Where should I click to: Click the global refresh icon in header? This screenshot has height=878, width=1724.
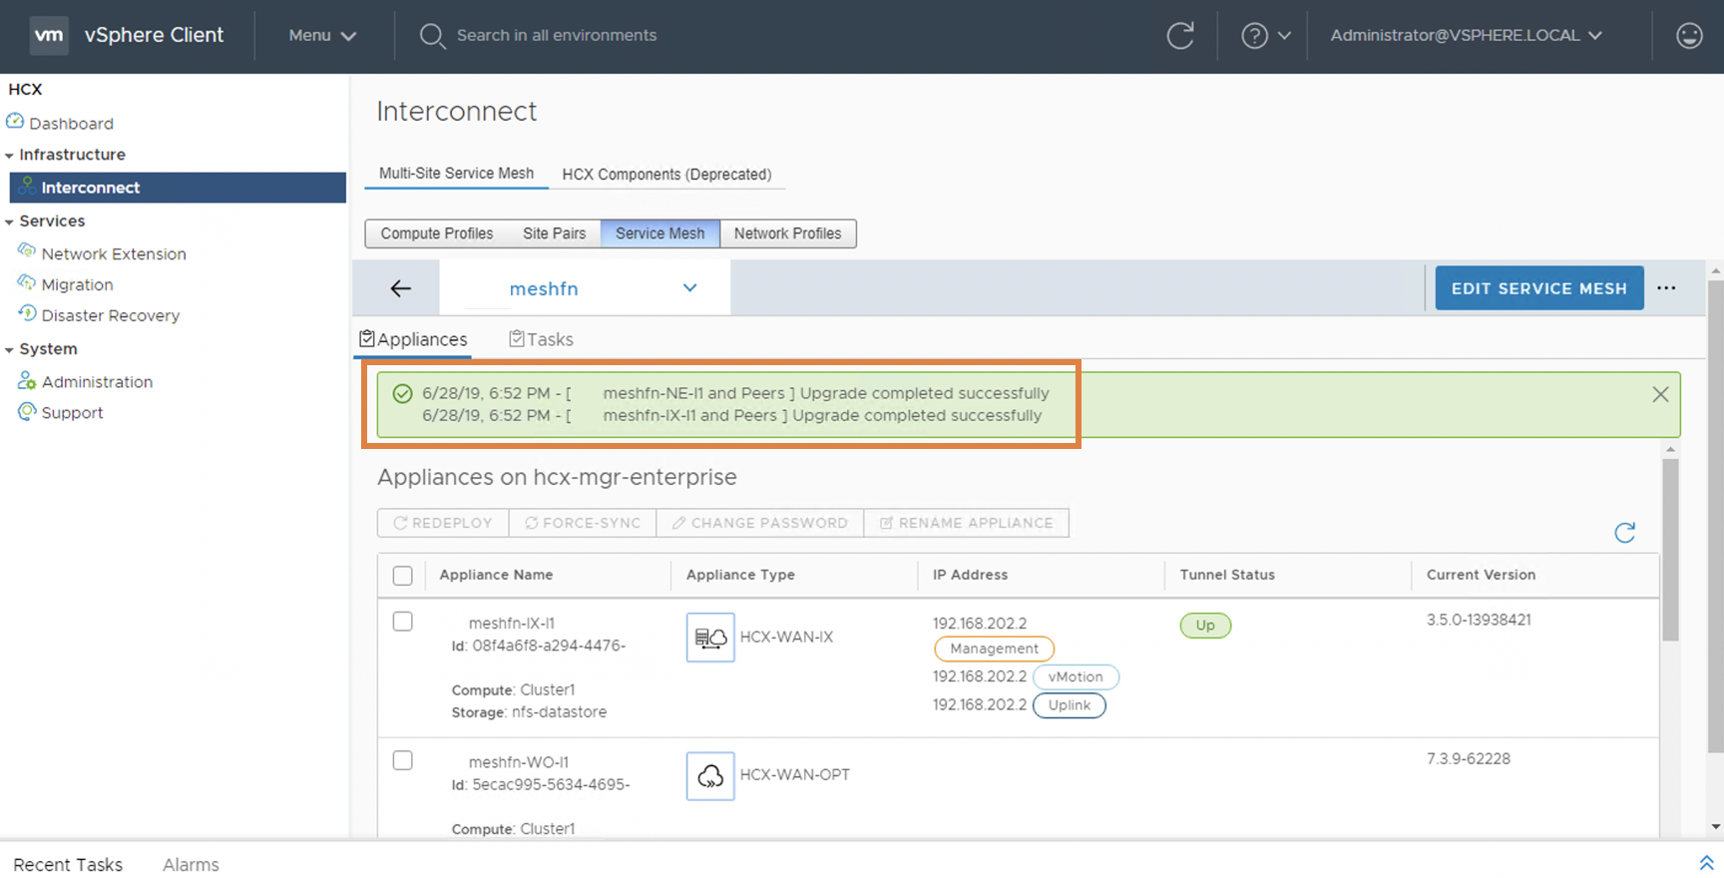pos(1180,36)
